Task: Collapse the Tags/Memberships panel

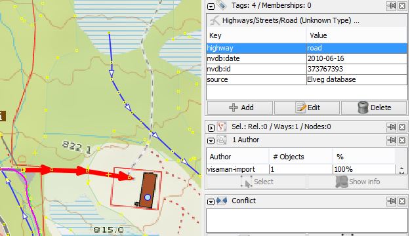Action: coord(211,7)
